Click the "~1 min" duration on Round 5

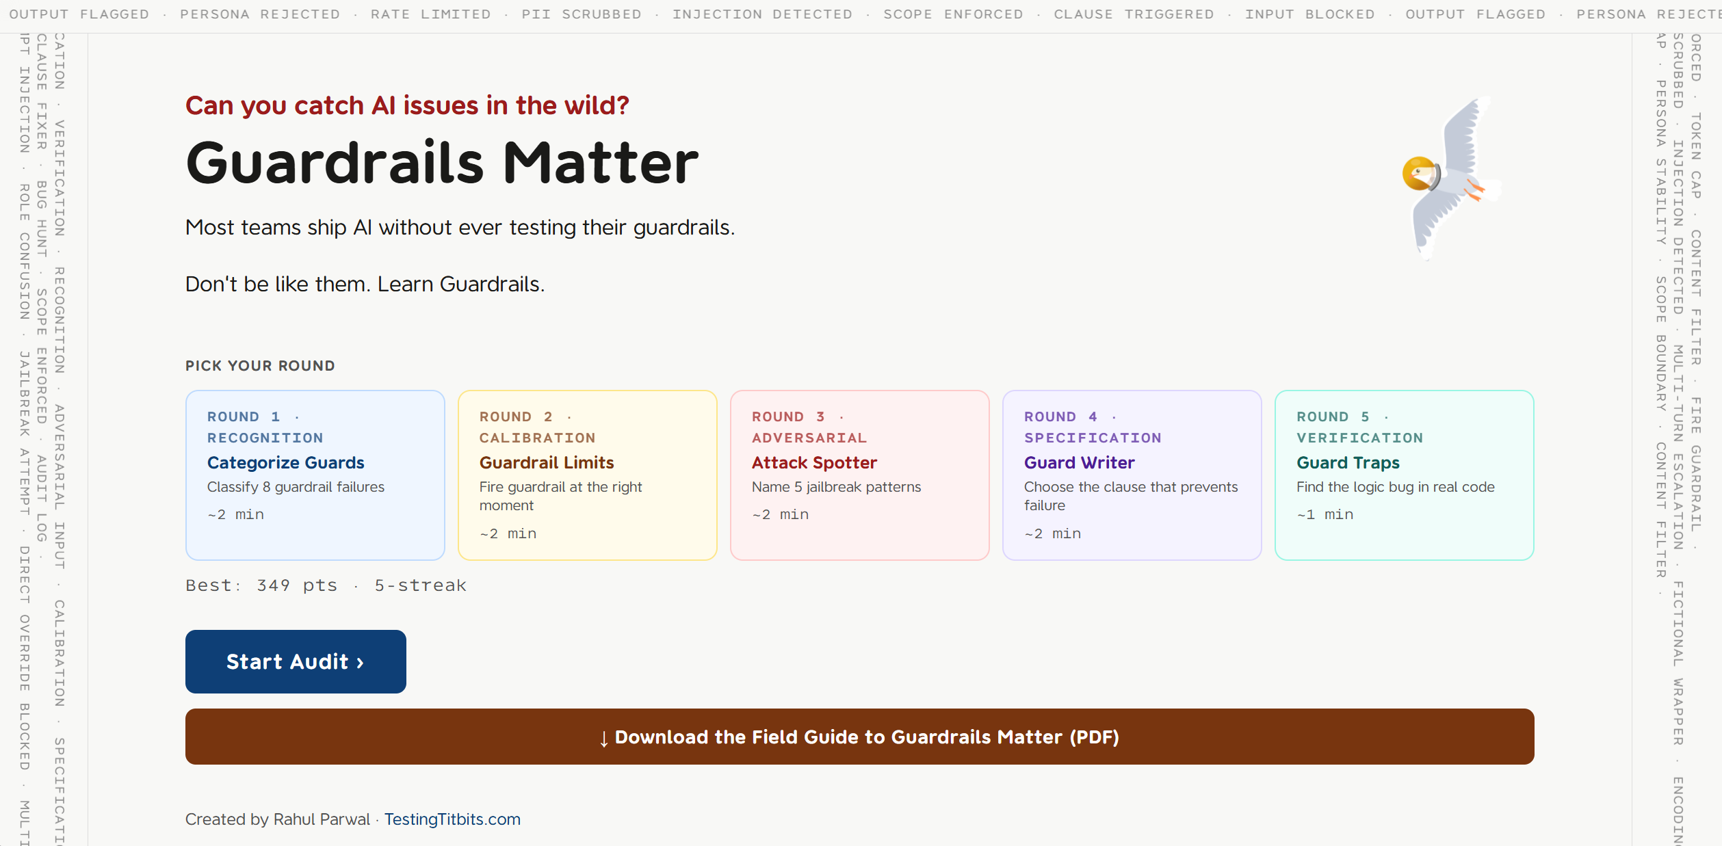(1325, 514)
